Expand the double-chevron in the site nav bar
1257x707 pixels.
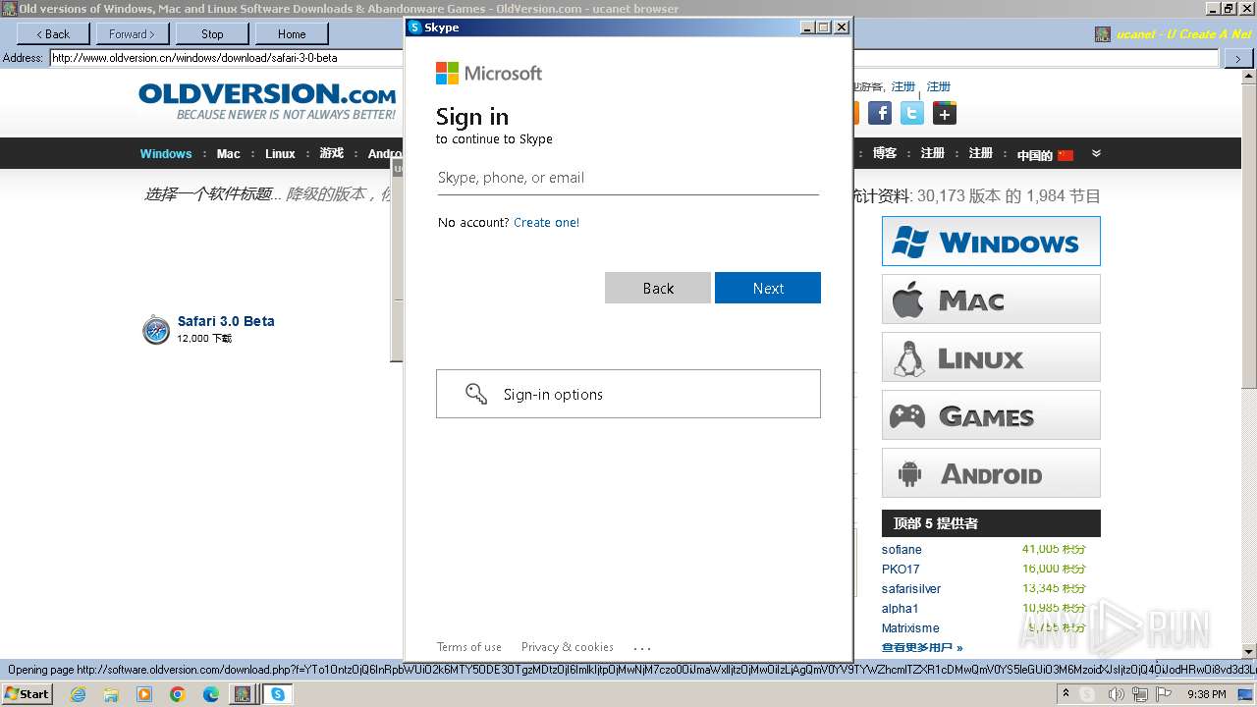[x=1097, y=153]
